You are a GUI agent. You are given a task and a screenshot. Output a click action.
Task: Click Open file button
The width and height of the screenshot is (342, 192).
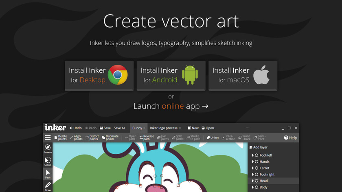click(x=208, y=128)
